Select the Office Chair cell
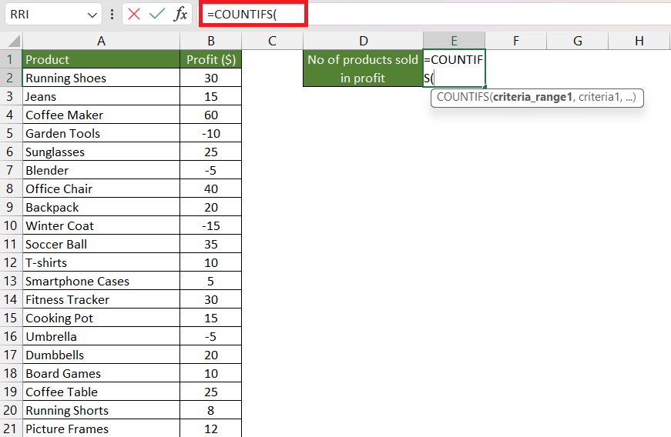The height and width of the screenshot is (437, 671). [101, 188]
